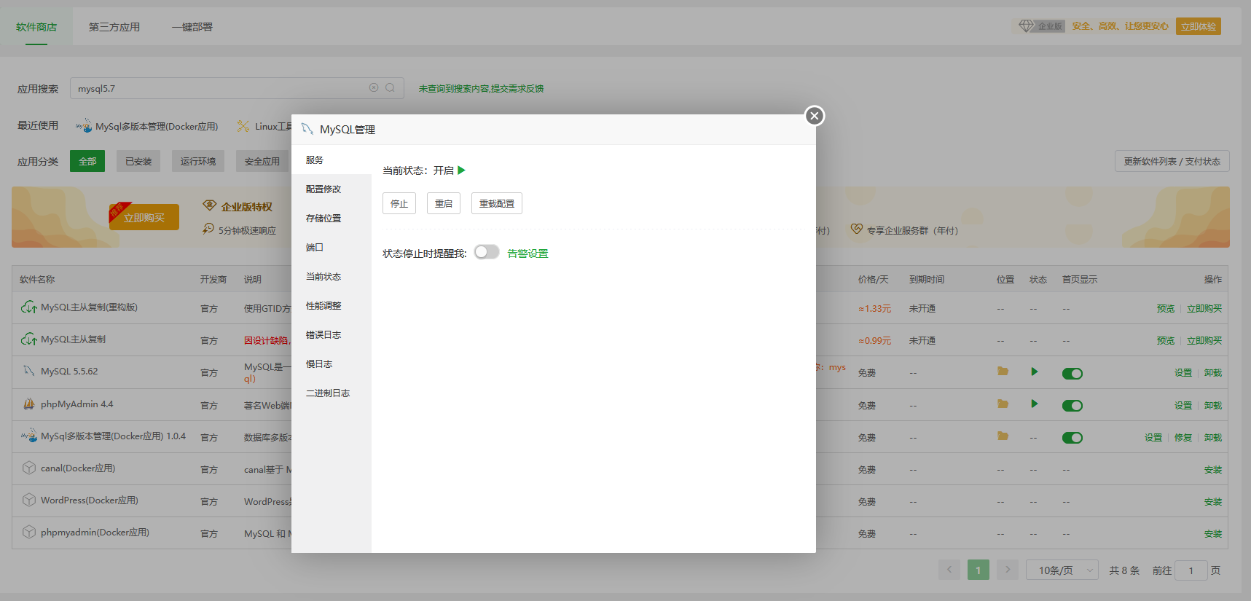1251x601 pixels.
Task: Click the MySql多版本管理 1.0.4 table row icon
Action: pyautogui.click(x=29, y=436)
